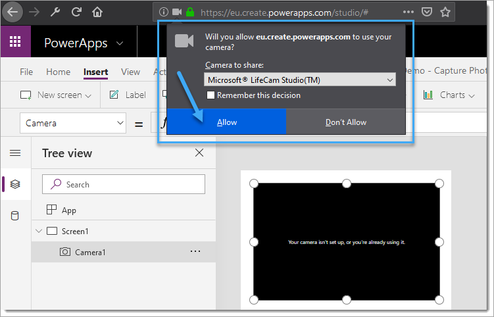494x317 pixels.
Task: Open the Camera property dropdown
Action: pyautogui.click(x=73, y=123)
